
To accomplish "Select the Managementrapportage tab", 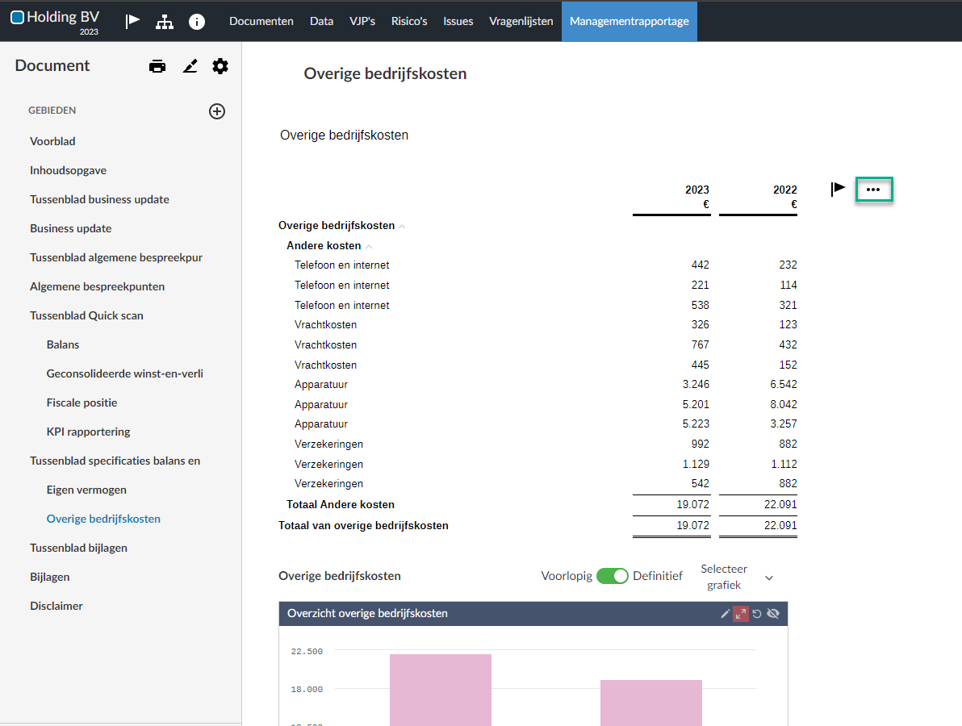I will [629, 22].
